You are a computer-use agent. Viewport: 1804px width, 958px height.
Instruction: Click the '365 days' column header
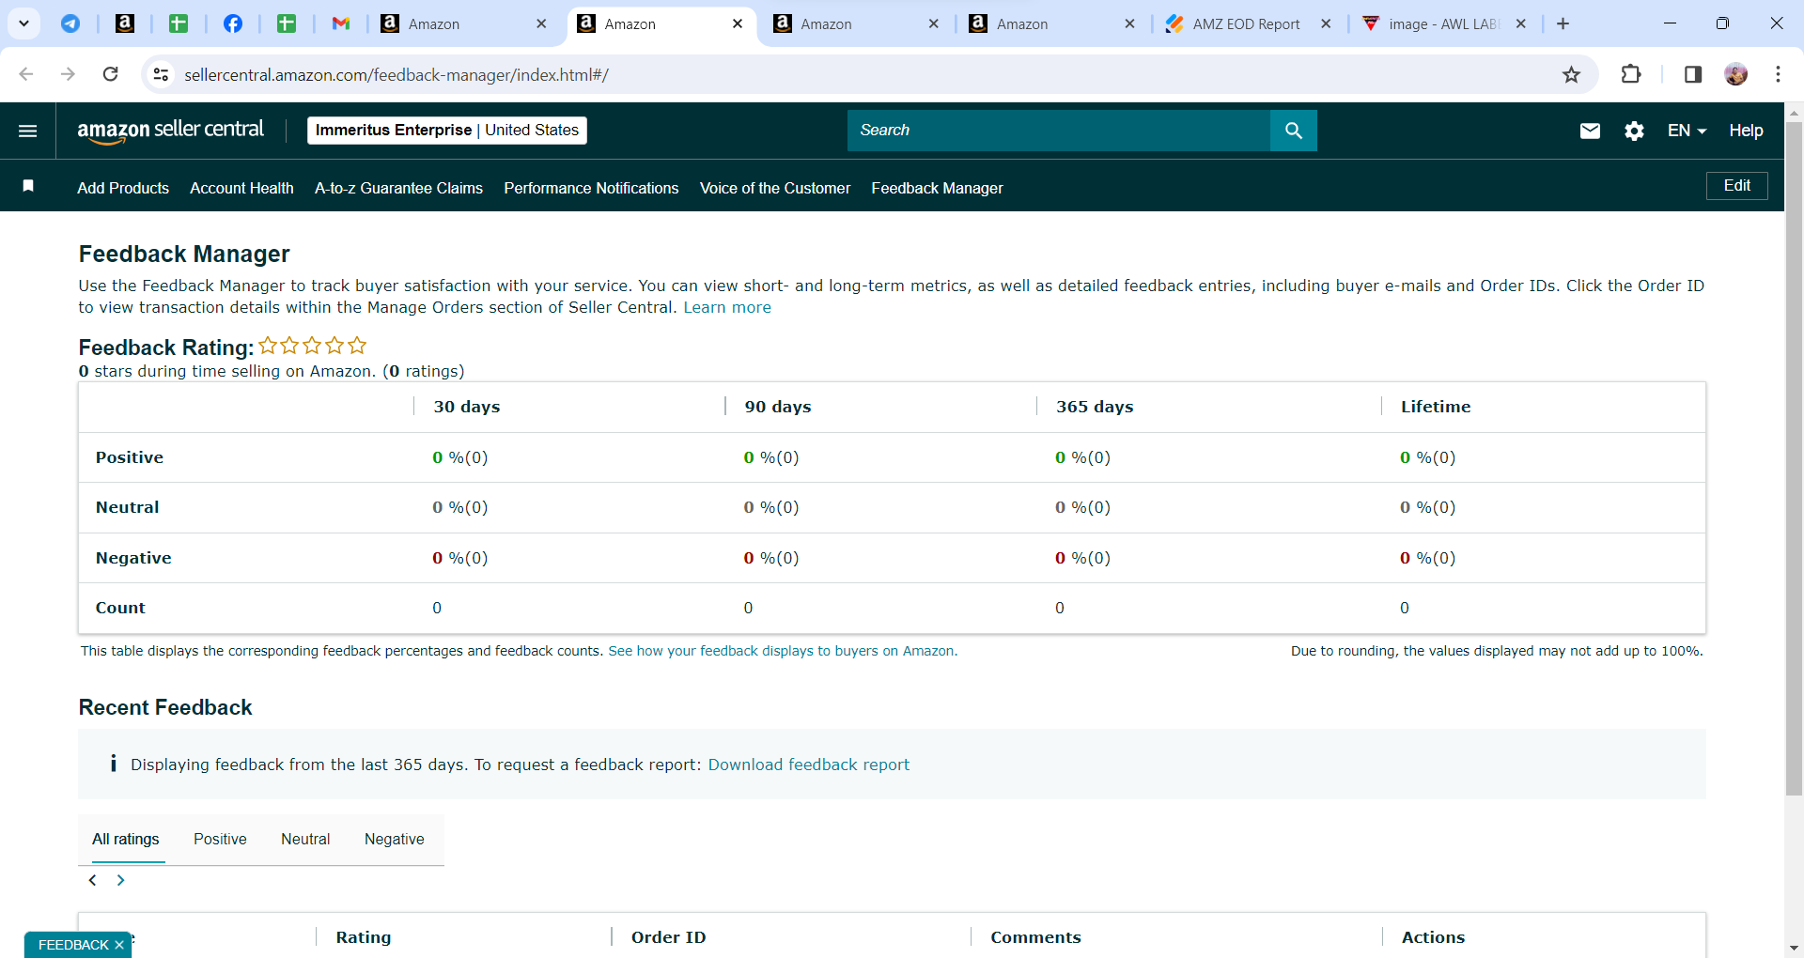pyautogui.click(x=1095, y=407)
